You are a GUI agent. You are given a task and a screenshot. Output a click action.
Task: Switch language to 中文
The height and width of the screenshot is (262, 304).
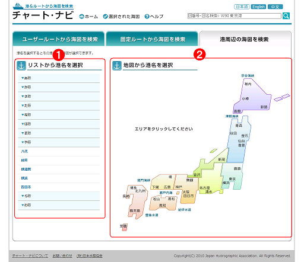point(275,7)
